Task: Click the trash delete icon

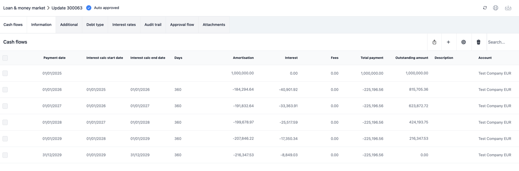Action: [478, 42]
